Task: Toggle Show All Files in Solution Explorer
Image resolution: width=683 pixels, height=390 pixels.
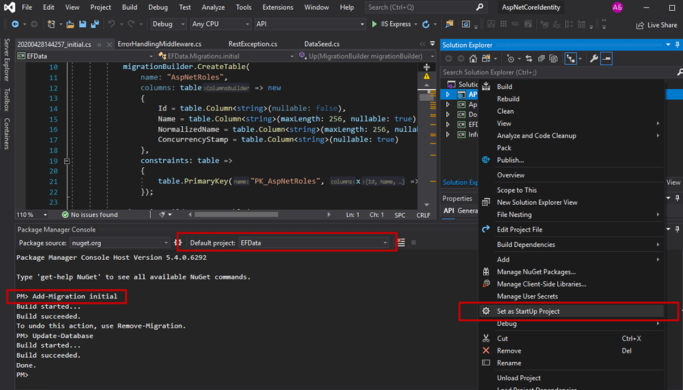Action: (552, 59)
